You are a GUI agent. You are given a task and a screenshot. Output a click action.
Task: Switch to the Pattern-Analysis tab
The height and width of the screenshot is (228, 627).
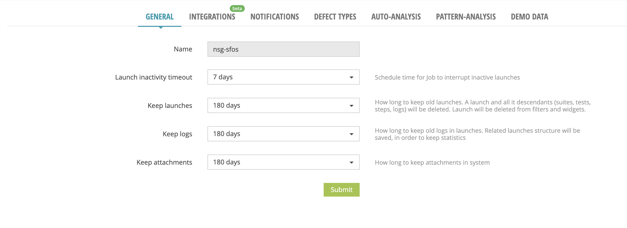pyautogui.click(x=466, y=17)
